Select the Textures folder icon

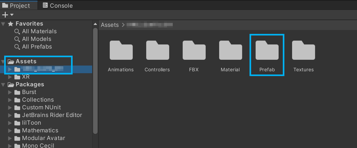point(304,50)
